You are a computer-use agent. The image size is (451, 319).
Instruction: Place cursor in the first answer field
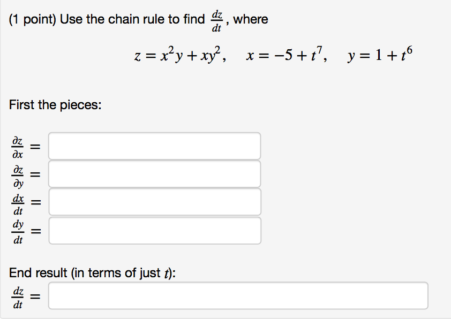tap(154, 146)
